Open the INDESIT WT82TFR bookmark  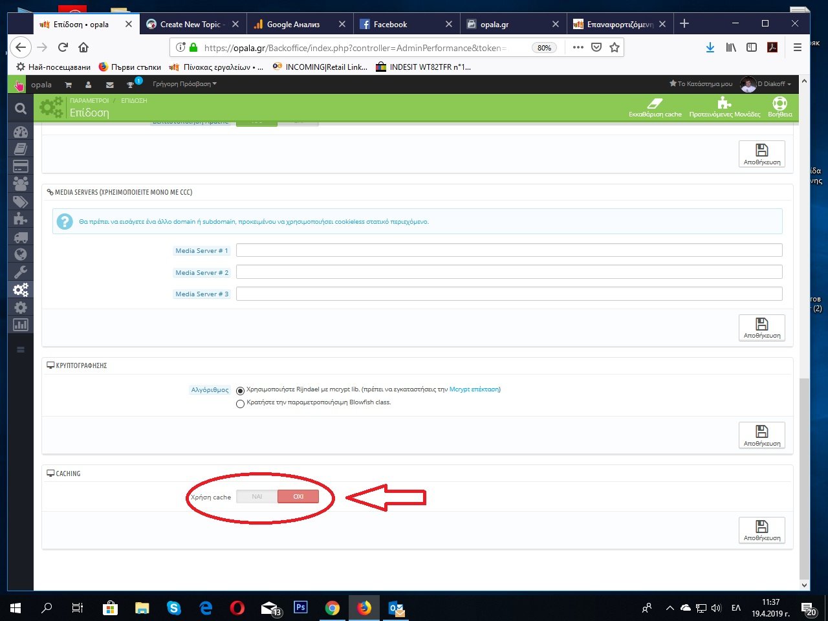pyautogui.click(x=424, y=67)
